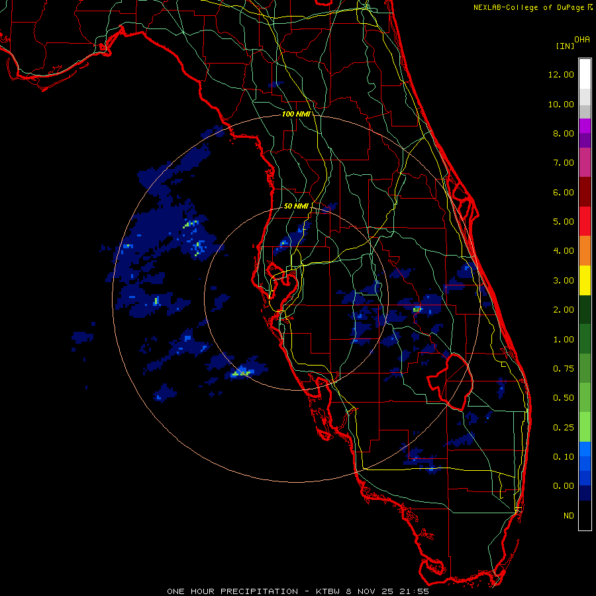
Task: Pick the white swatch at legend top
Action: pos(585,74)
